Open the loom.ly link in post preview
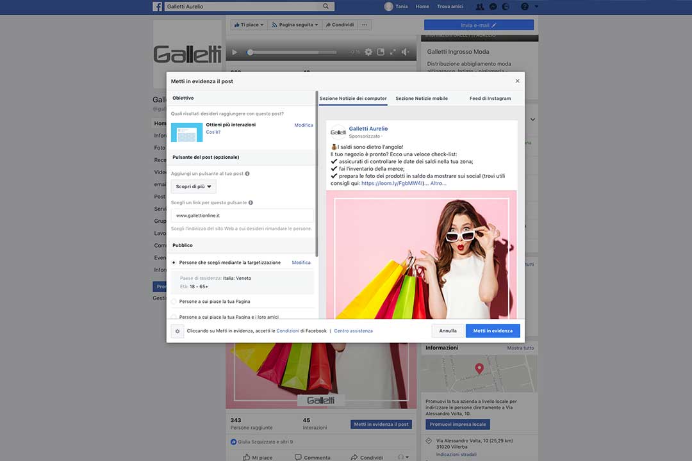Image resolution: width=692 pixels, height=461 pixels. [392, 183]
